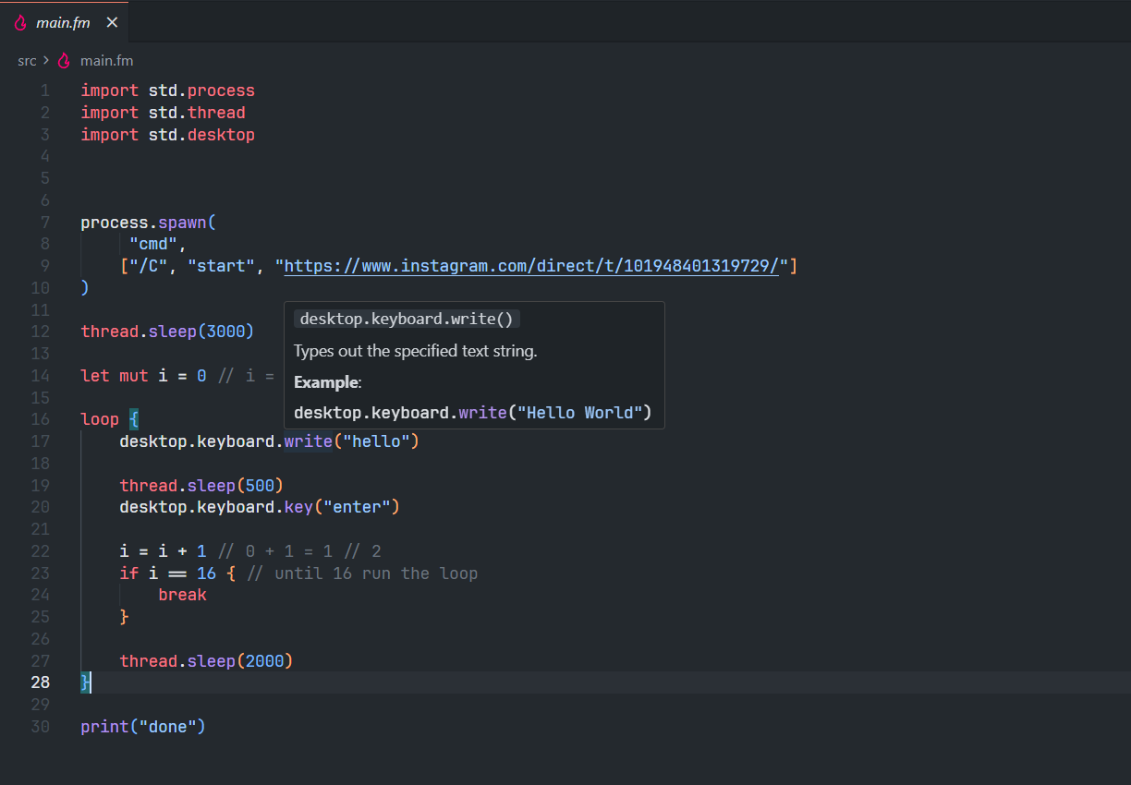The height and width of the screenshot is (785, 1131).
Task: Click the word desktop on line 3
Action: click(x=221, y=135)
